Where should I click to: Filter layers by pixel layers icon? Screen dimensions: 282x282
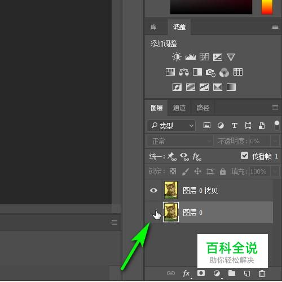(207, 125)
